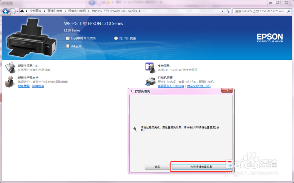Open 爱普生信息中心
This screenshot has height=183, width=294.
[28, 66]
